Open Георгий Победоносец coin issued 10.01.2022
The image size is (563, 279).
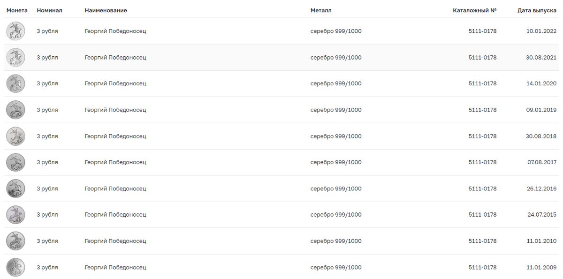[115, 31]
